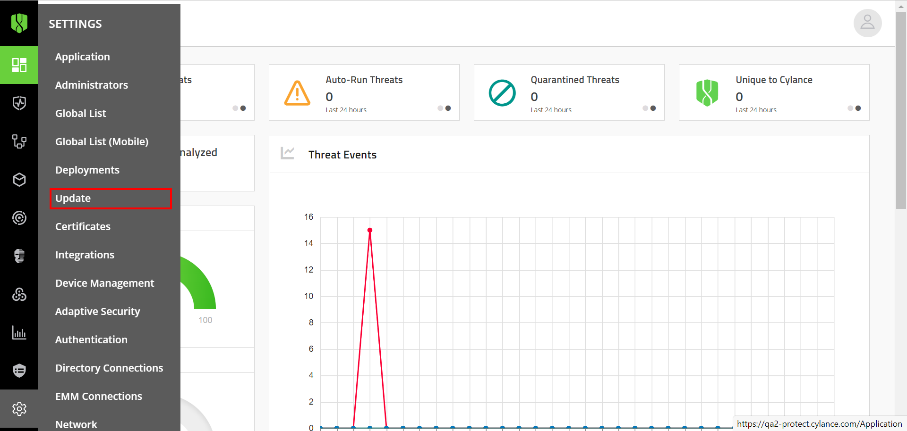
Task: Open the Dashboard via the green grid icon
Action: pyautogui.click(x=19, y=65)
